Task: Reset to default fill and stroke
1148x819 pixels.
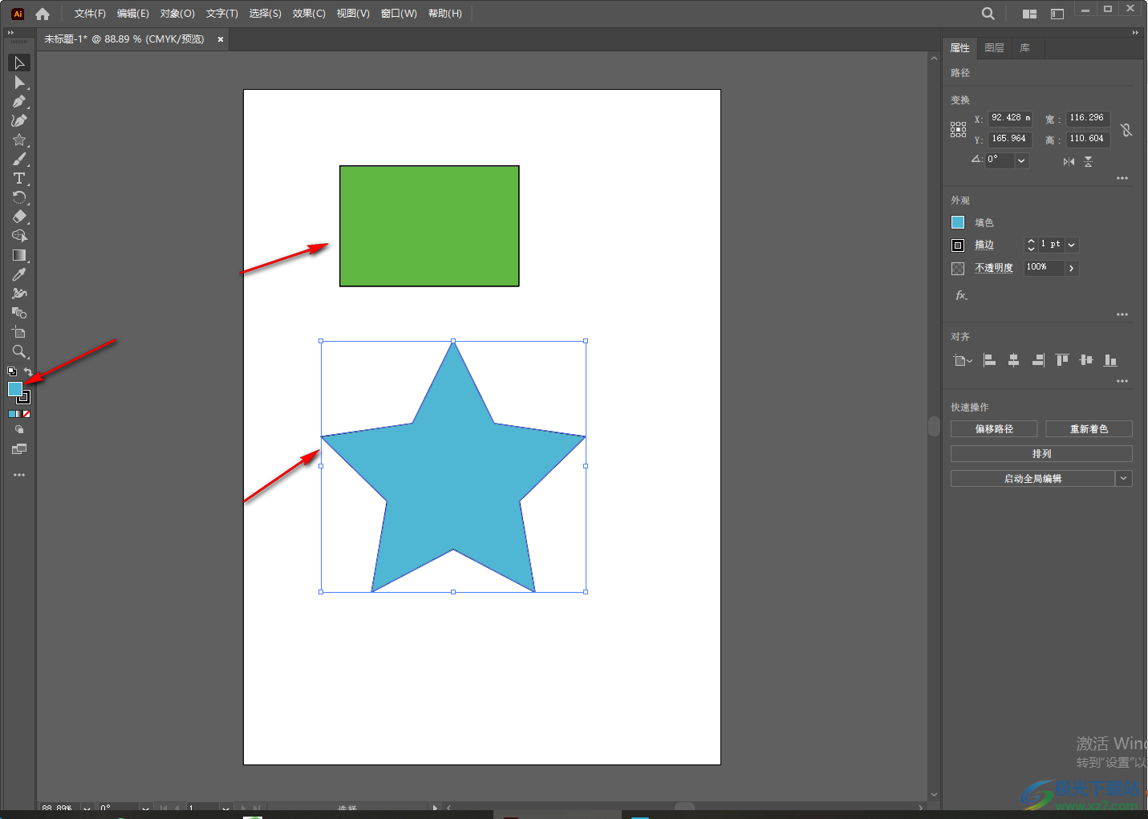Action: tap(12, 371)
